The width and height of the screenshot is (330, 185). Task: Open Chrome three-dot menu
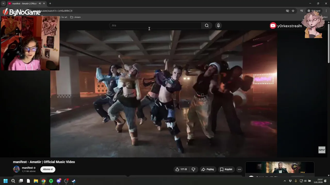(x=326, y=11)
